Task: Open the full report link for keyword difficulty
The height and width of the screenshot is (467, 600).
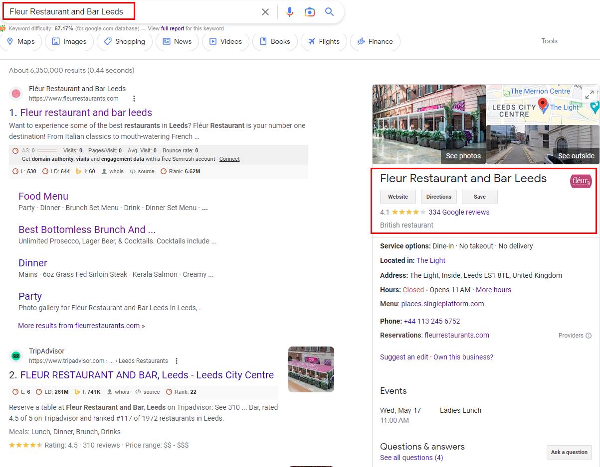Action: click(173, 28)
